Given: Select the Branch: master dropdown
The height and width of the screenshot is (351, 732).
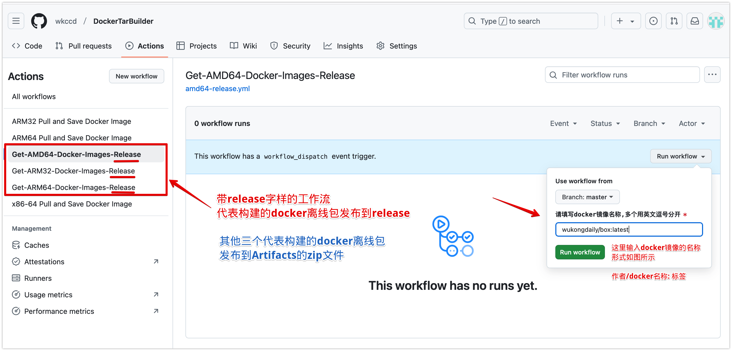Looking at the screenshot, I should tap(587, 197).
